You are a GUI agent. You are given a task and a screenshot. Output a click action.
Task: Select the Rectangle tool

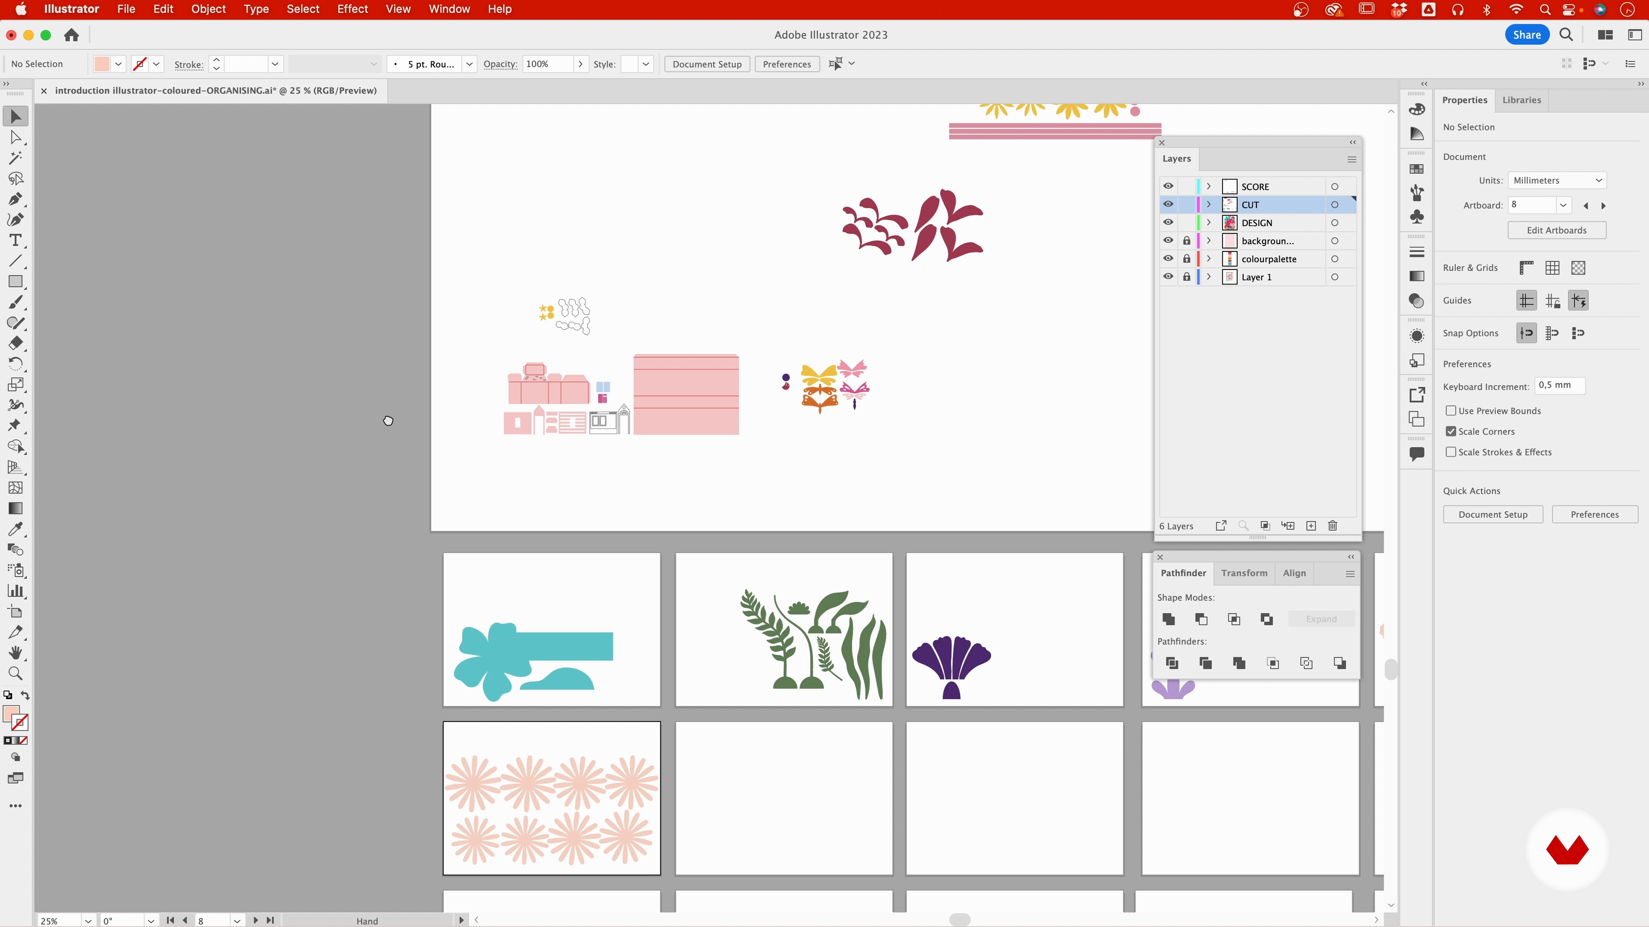tap(15, 282)
